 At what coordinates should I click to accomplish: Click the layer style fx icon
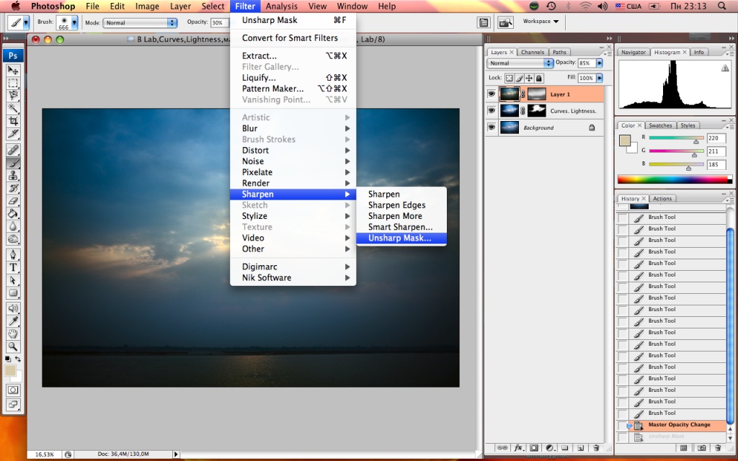pyautogui.click(x=517, y=447)
